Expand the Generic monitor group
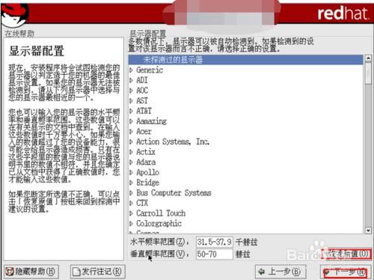This screenshot has height=280, width=374. 132,70
